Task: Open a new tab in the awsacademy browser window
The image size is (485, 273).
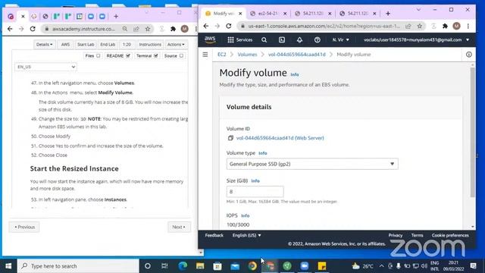Action: (x=116, y=16)
